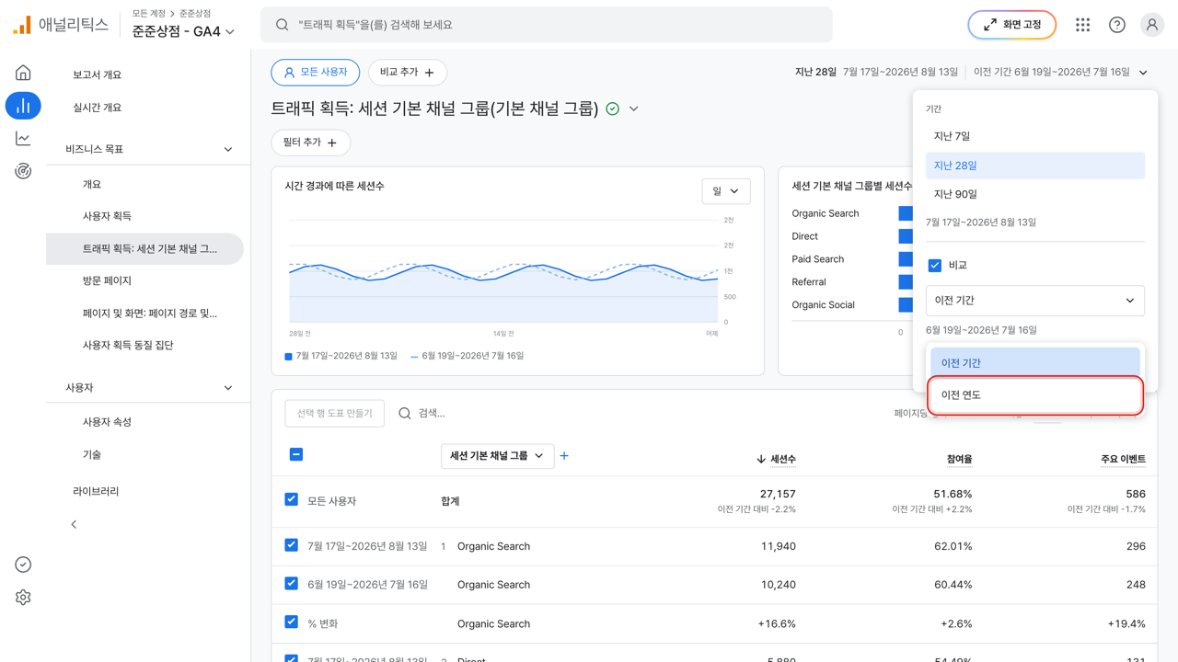Open 사용자 속성 in the sidebar
Viewport: 1178px width, 662px height.
click(x=108, y=422)
